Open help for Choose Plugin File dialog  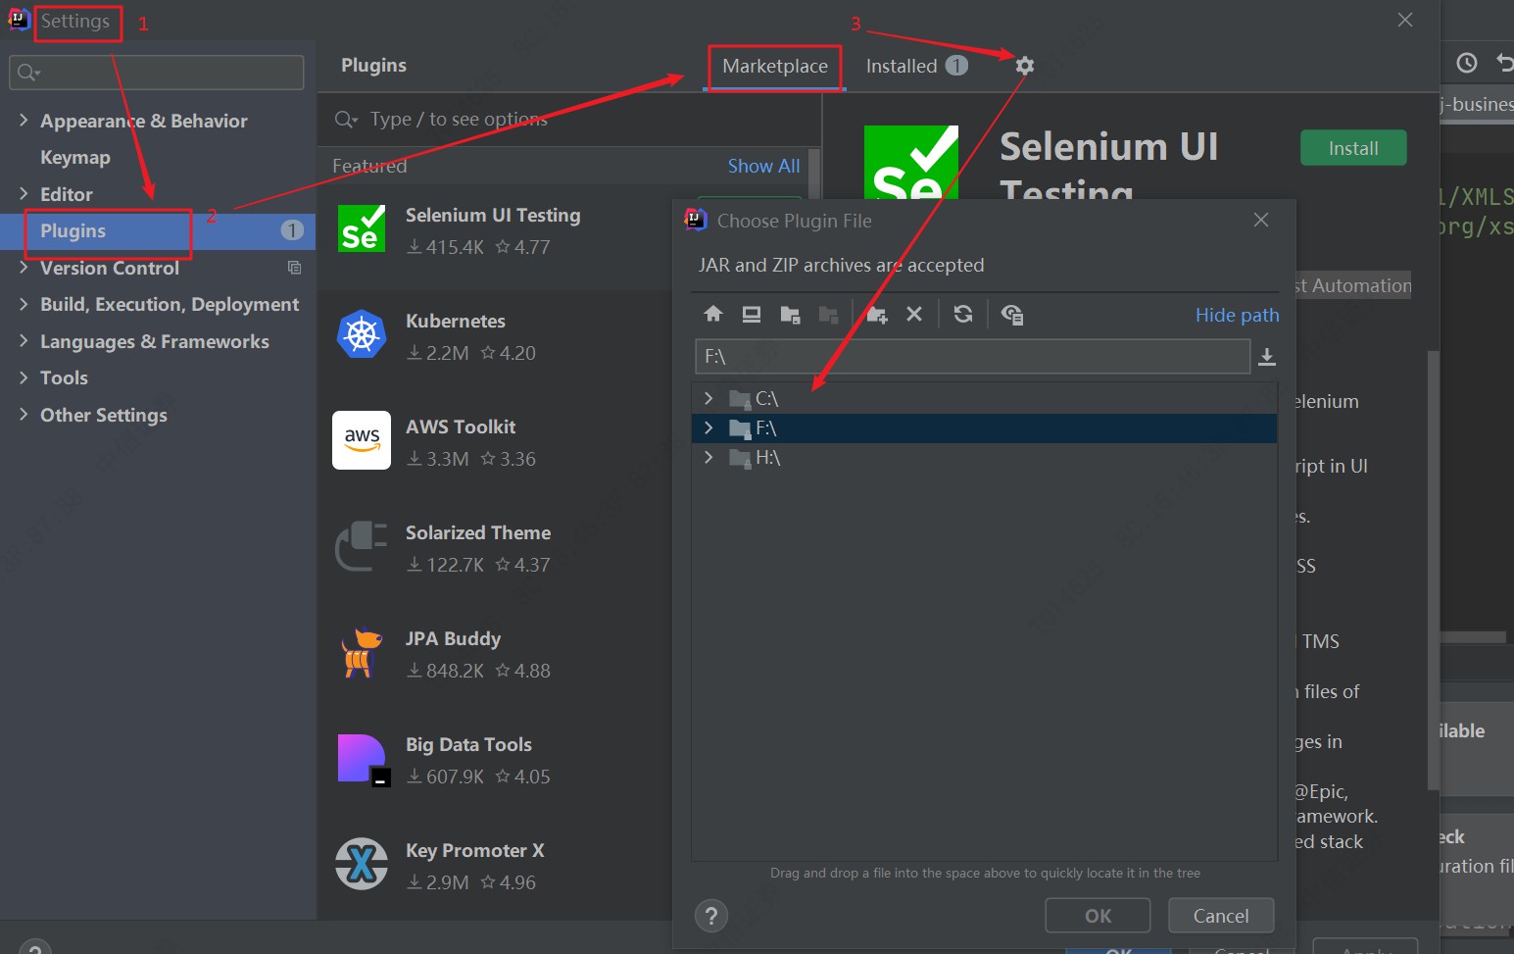(711, 916)
